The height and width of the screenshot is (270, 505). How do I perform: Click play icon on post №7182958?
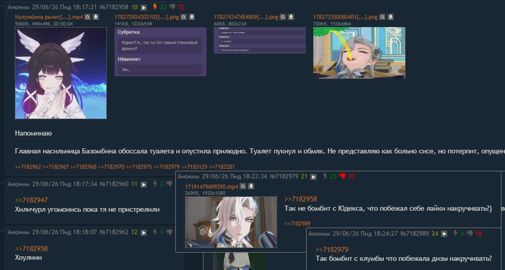(144, 7)
